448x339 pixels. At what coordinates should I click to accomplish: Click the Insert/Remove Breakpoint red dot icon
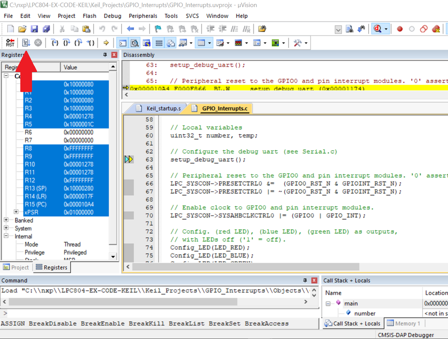click(x=400, y=29)
